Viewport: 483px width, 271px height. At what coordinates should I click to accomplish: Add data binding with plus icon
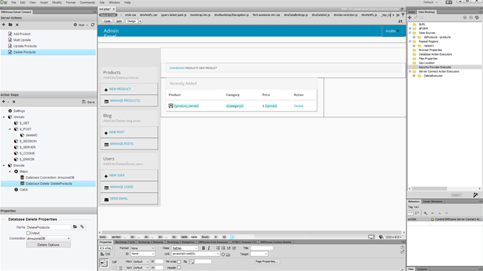coord(409,18)
